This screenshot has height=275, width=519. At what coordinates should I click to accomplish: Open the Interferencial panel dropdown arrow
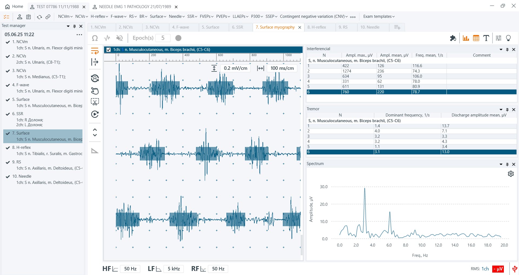tap(501, 49)
